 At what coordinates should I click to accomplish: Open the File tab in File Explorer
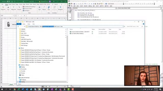(x=19, y=24)
